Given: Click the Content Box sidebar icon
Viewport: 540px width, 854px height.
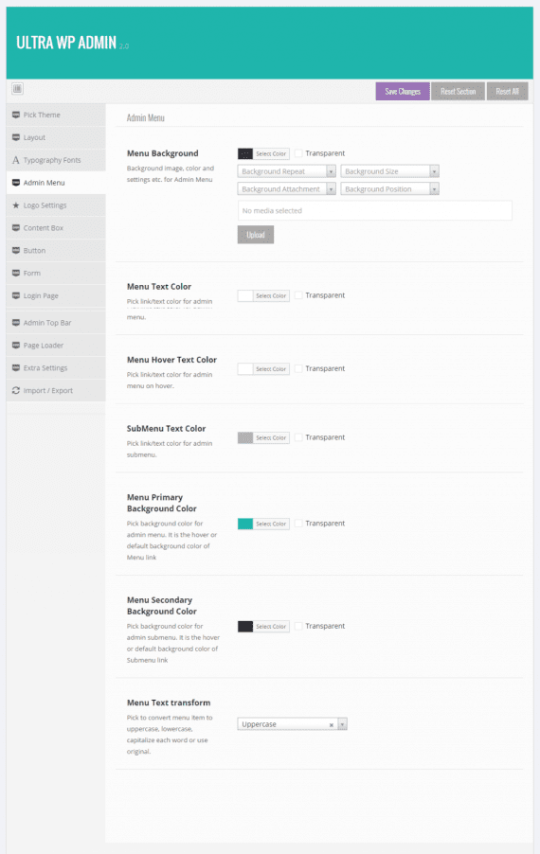Looking at the screenshot, I should point(16,227).
